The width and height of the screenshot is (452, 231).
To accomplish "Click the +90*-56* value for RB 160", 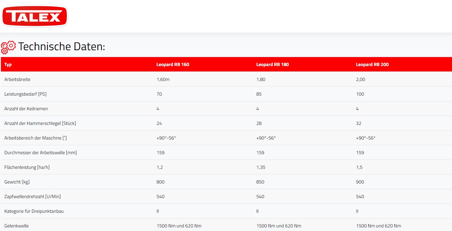I will 166,138.
